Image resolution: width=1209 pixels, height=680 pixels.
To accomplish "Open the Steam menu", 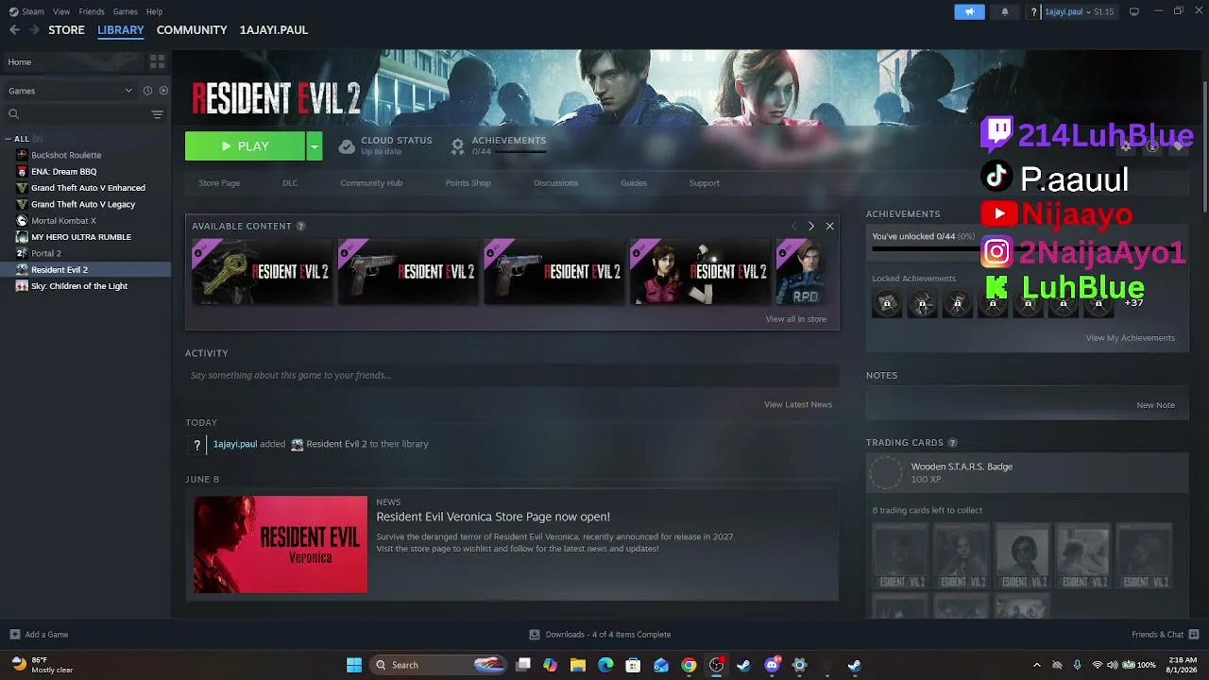I will tap(26, 11).
